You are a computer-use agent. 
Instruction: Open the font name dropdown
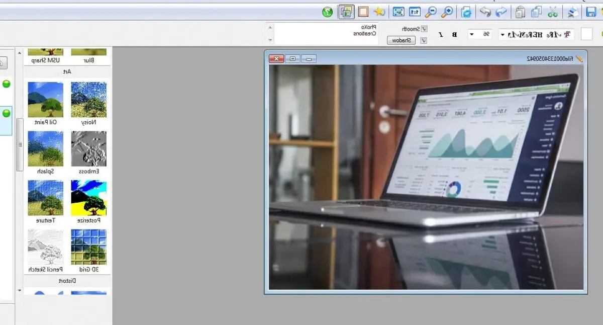[x=502, y=34]
